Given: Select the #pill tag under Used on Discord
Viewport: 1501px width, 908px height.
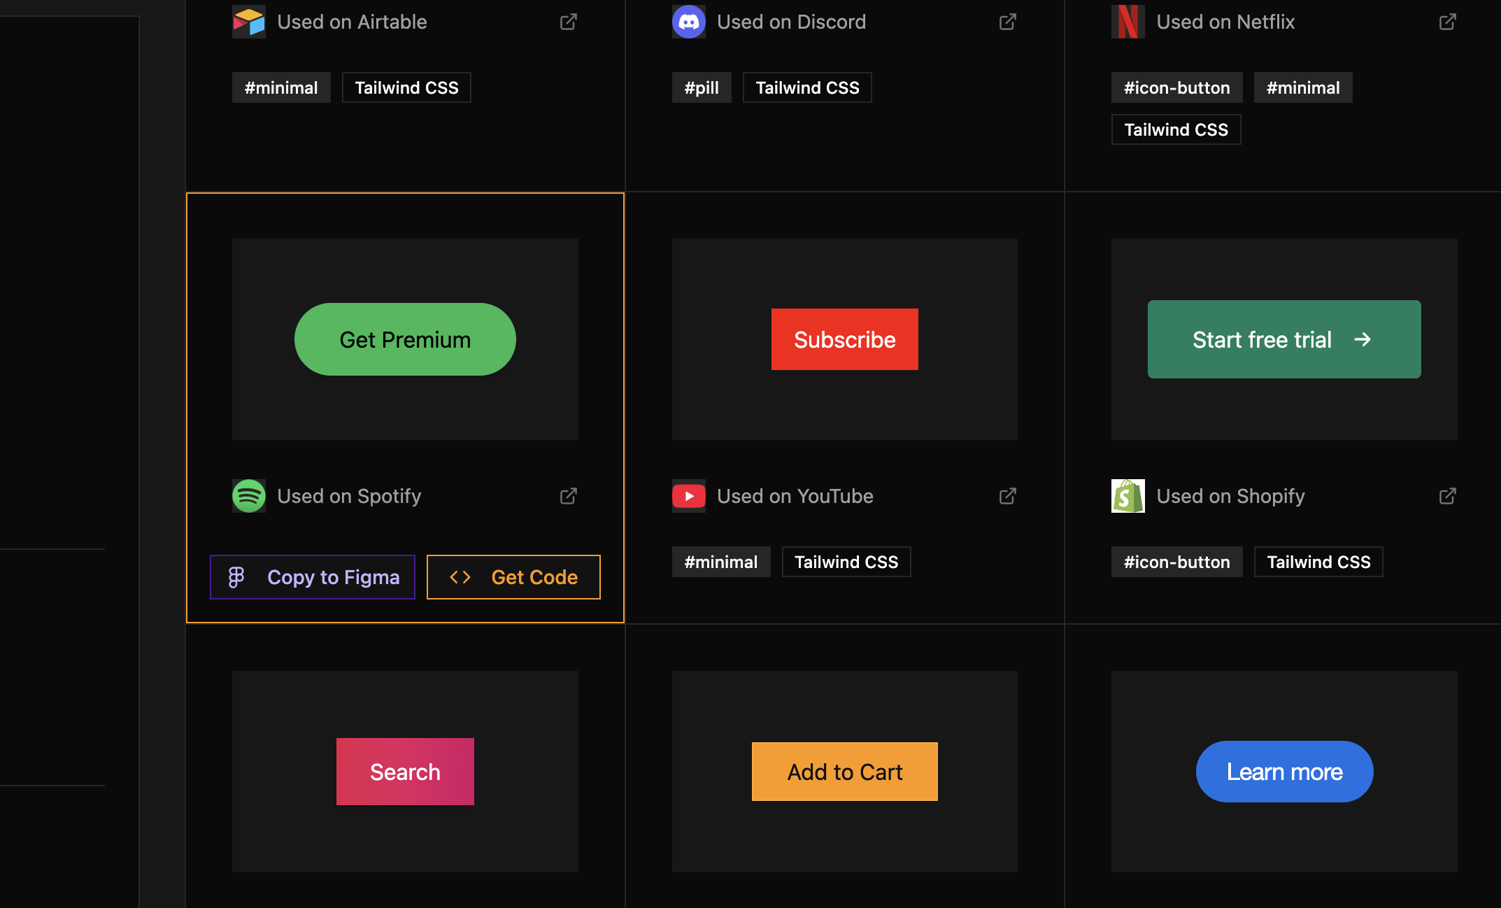Looking at the screenshot, I should point(701,87).
